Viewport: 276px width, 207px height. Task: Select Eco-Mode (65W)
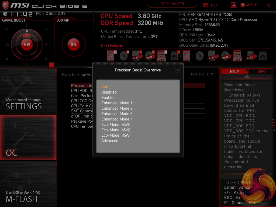[x=116, y=130]
